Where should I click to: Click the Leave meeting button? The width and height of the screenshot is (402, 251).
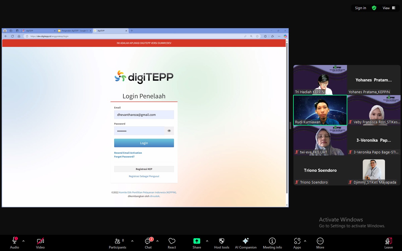pyautogui.click(x=388, y=243)
